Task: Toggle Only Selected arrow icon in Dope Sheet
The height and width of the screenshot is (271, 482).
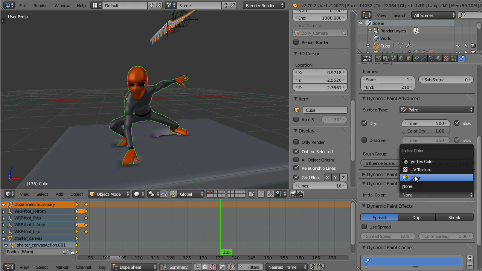Action: [x=198, y=267]
